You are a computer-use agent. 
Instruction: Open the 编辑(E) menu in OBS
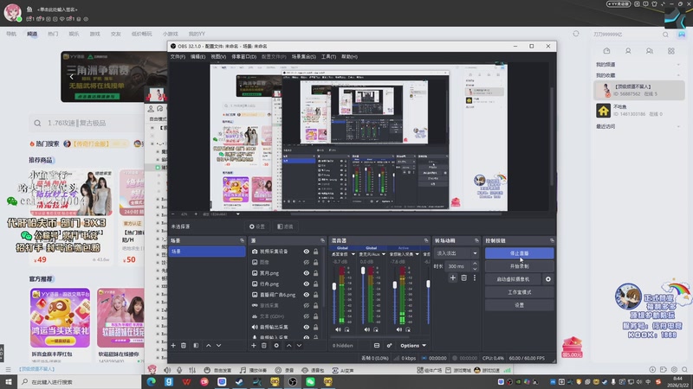198,57
